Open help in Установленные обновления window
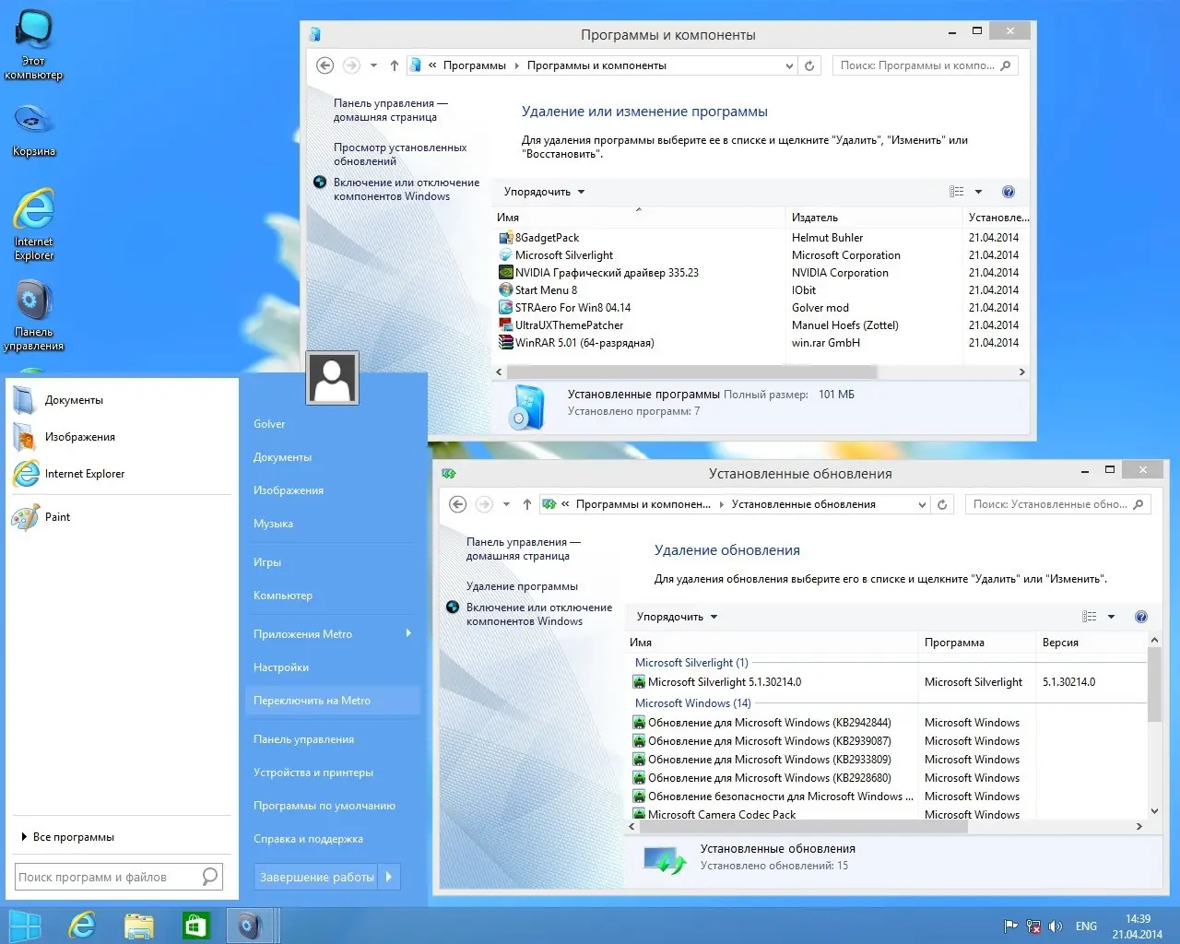This screenshot has width=1180, height=944. point(1141,617)
